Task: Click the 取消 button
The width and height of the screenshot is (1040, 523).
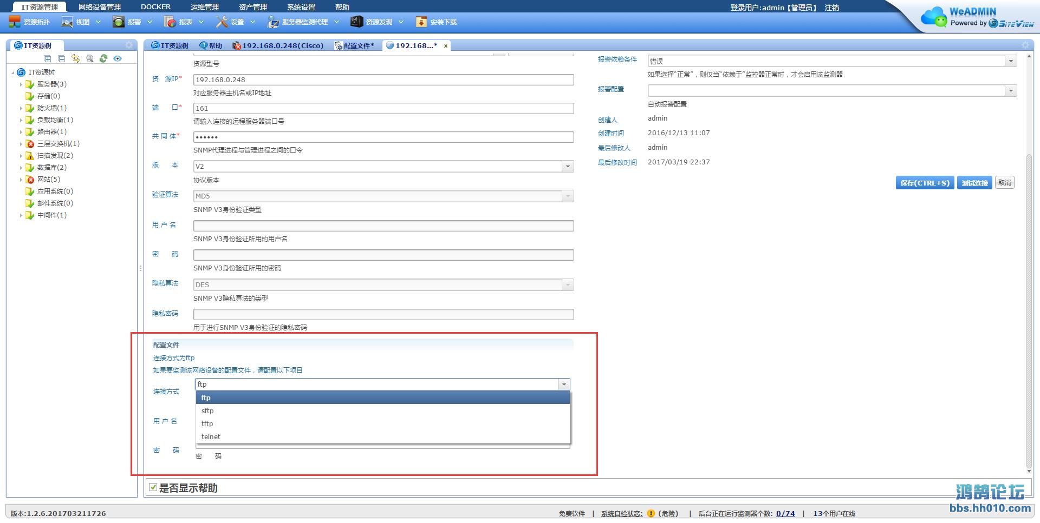Action: click(1005, 183)
